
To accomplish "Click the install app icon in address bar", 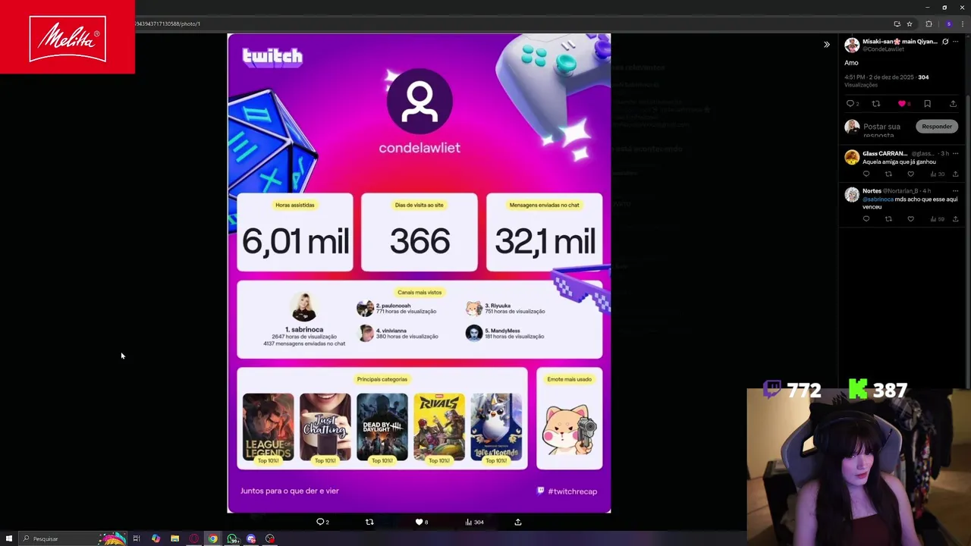I will (x=897, y=24).
